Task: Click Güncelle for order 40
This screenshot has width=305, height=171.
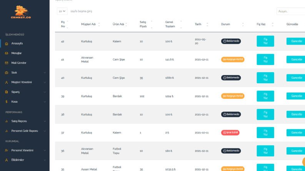Action: [296, 78]
